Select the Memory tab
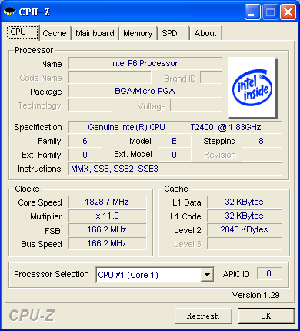Screen dimensions: 300x331 [x=138, y=33]
